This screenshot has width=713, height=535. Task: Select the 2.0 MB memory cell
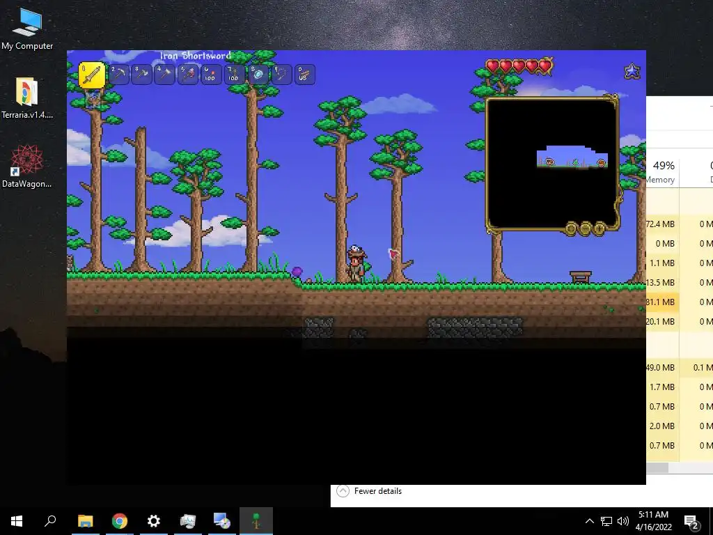661,426
